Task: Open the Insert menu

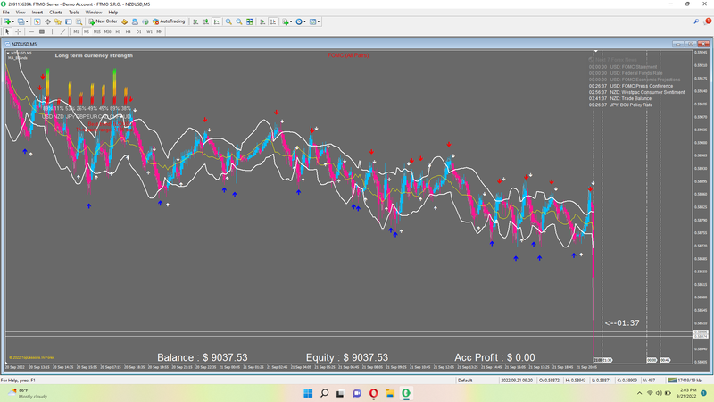Action: click(37, 12)
